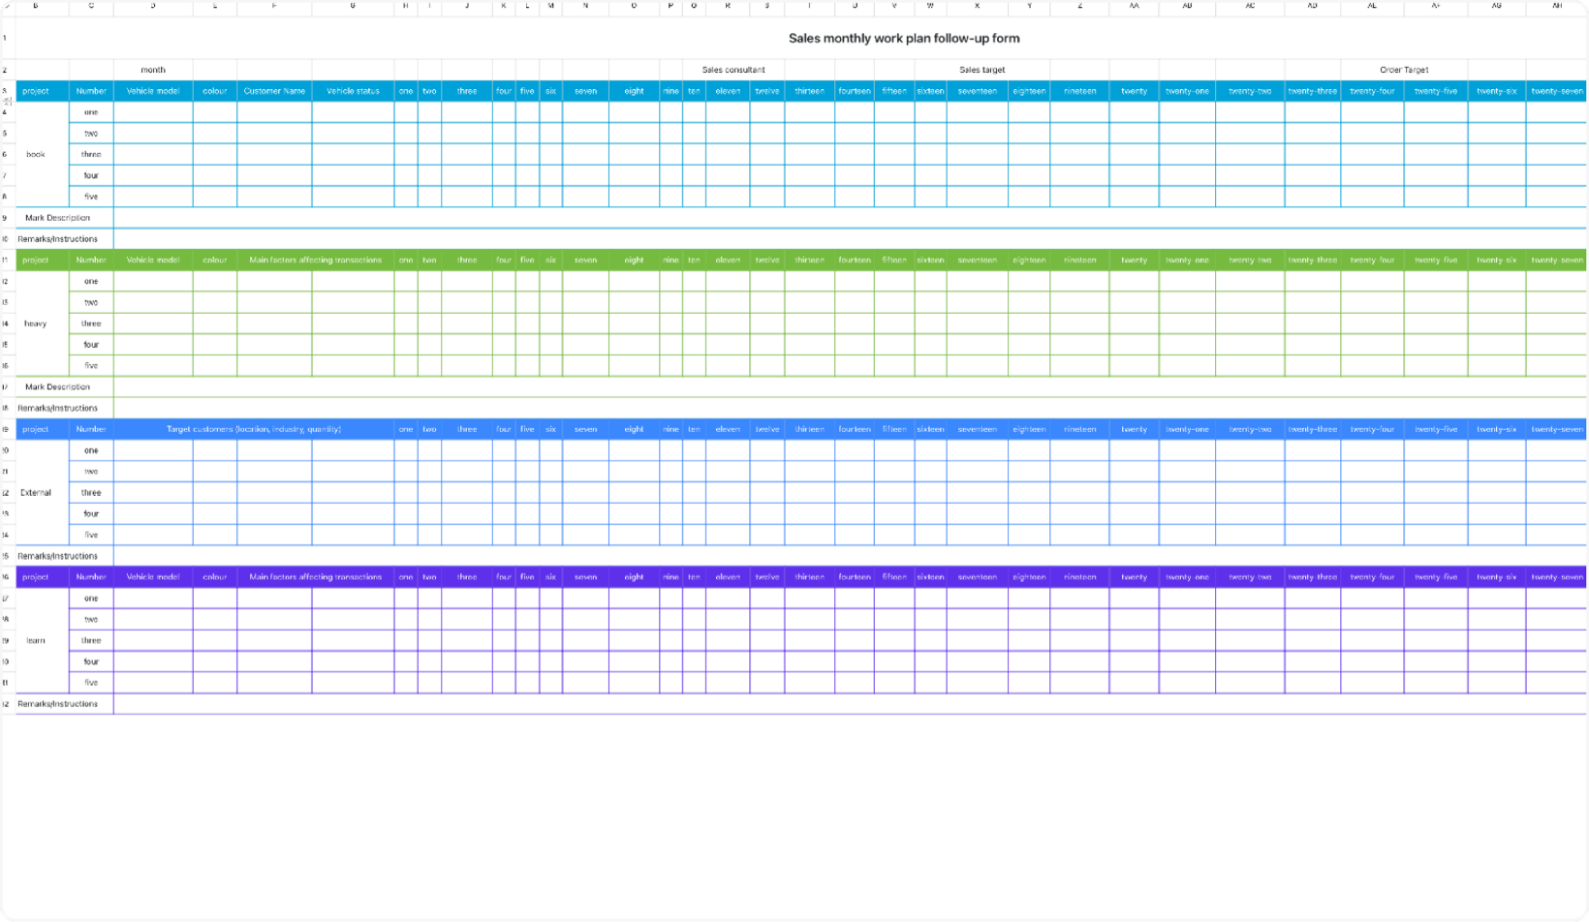
Task: Click 'thirteen' in the green header row
Action: coord(809,260)
